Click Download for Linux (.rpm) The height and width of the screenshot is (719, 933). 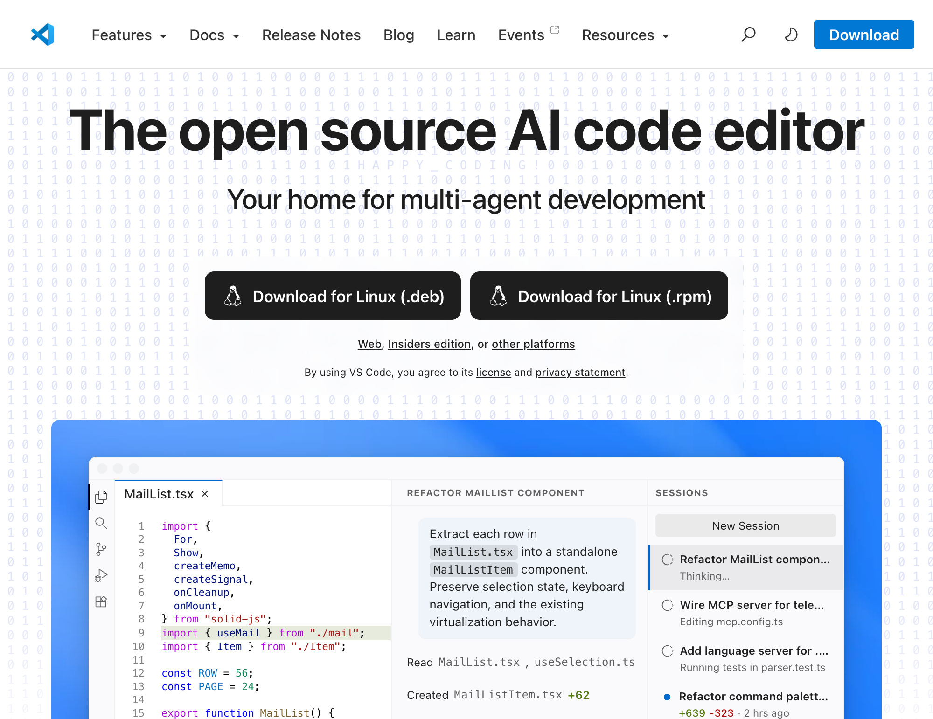click(x=599, y=296)
